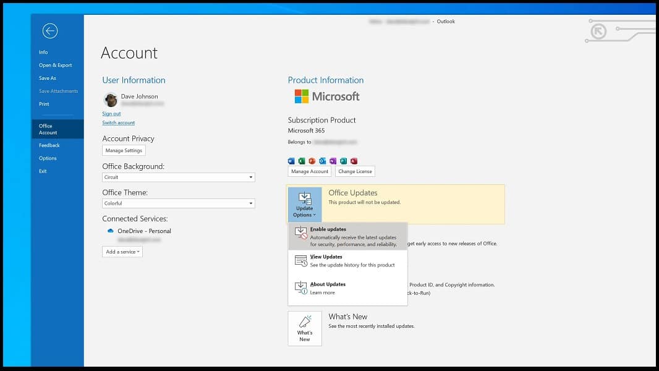Click the OneDrive cloud icon
Viewport: 659px width, 371px height.
click(111, 231)
